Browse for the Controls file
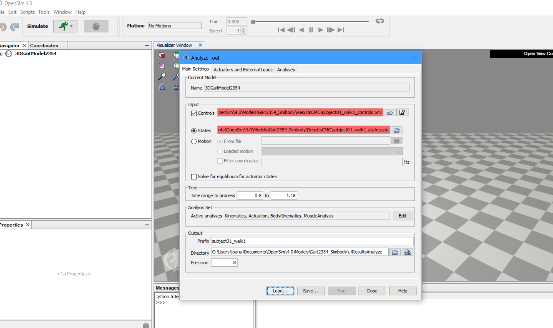Screen dimensions: 553x328 coord(390,113)
